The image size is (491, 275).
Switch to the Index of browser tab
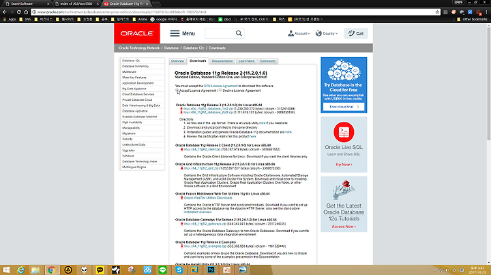click(76, 3)
